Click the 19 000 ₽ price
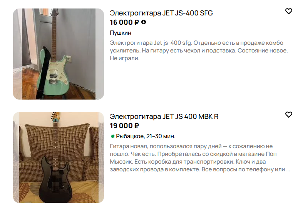Viewport: 298px width, 208px height. (x=124, y=126)
